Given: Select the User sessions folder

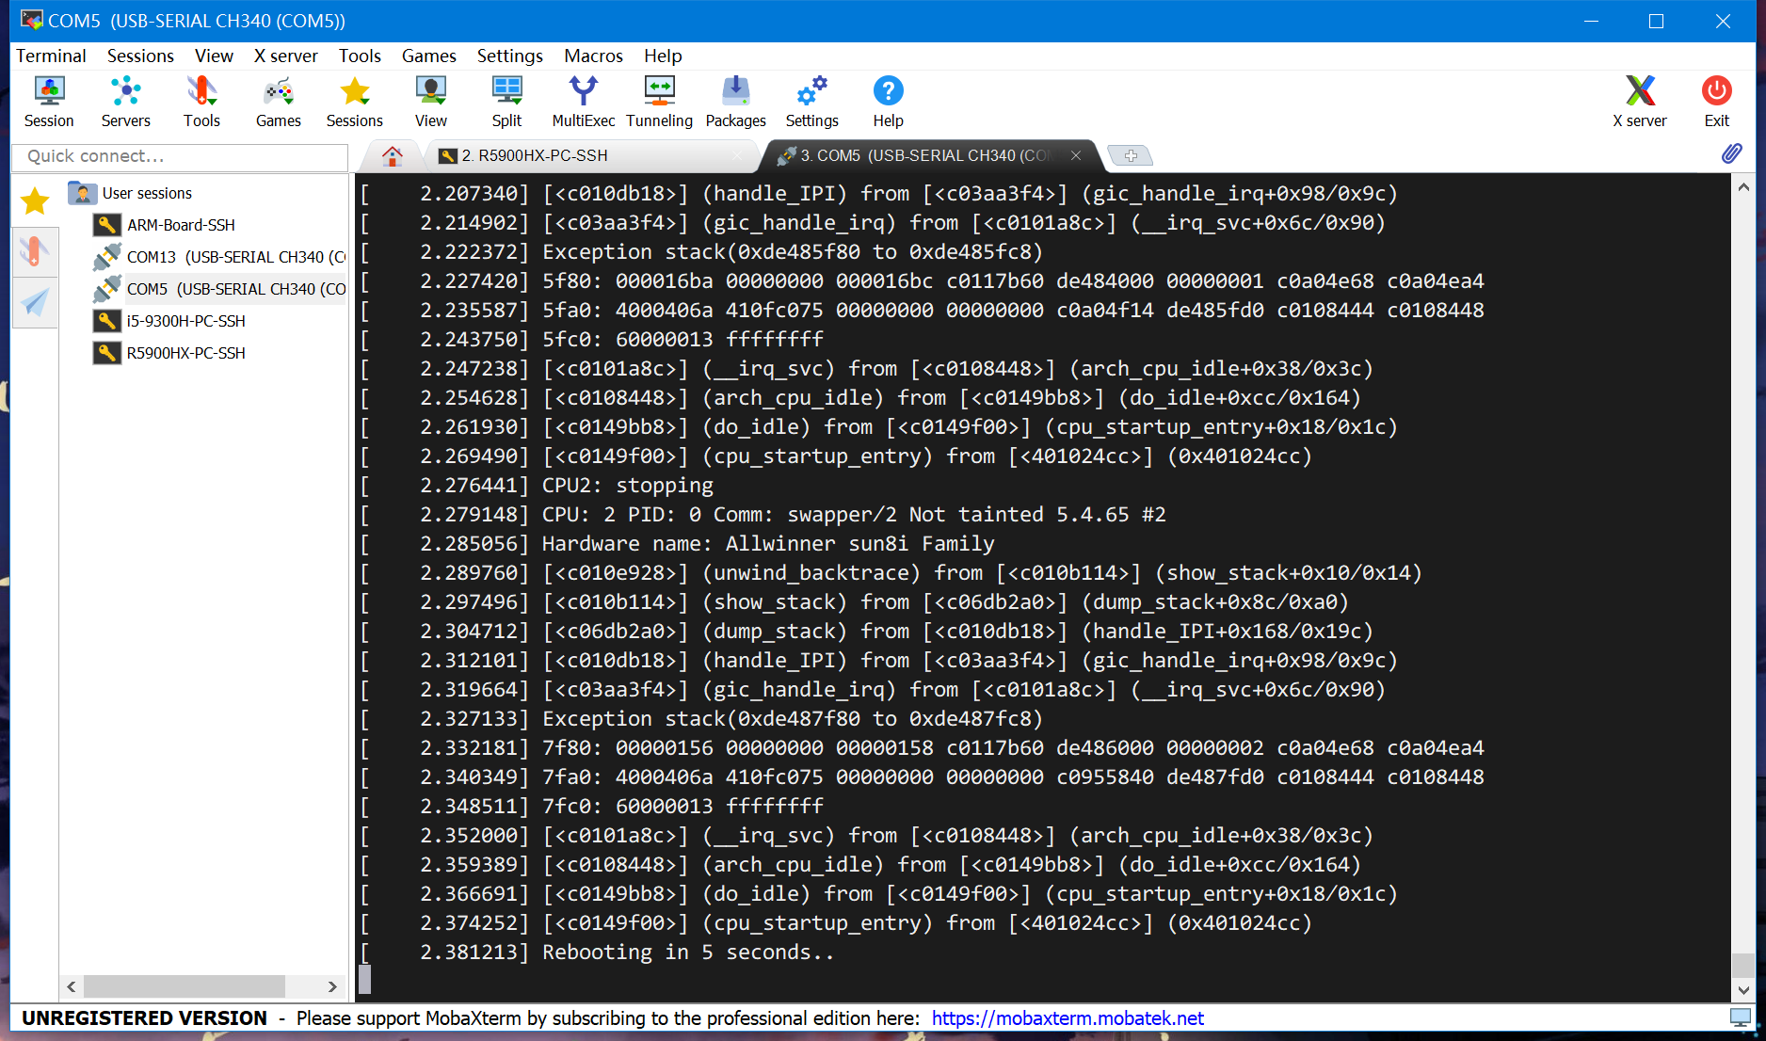Looking at the screenshot, I should point(131,193).
